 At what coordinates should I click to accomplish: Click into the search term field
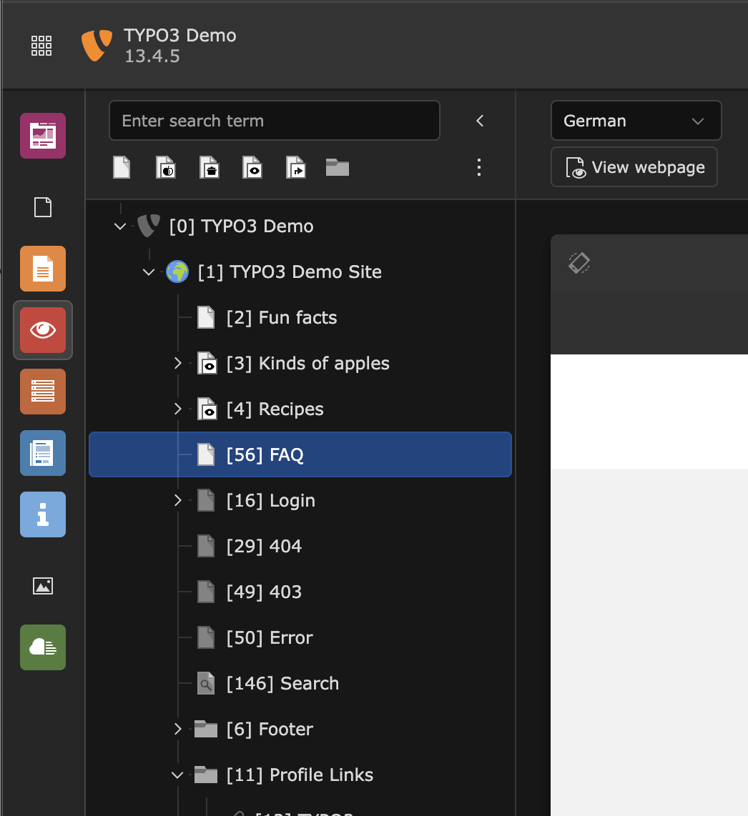pyautogui.click(x=275, y=121)
